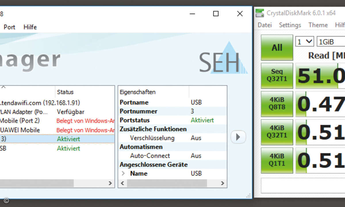The width and height of the screenshot is (345, 207).
Task: Click the Auto-Connect property row
Action: pyautogui.click(x=172, y=156)
